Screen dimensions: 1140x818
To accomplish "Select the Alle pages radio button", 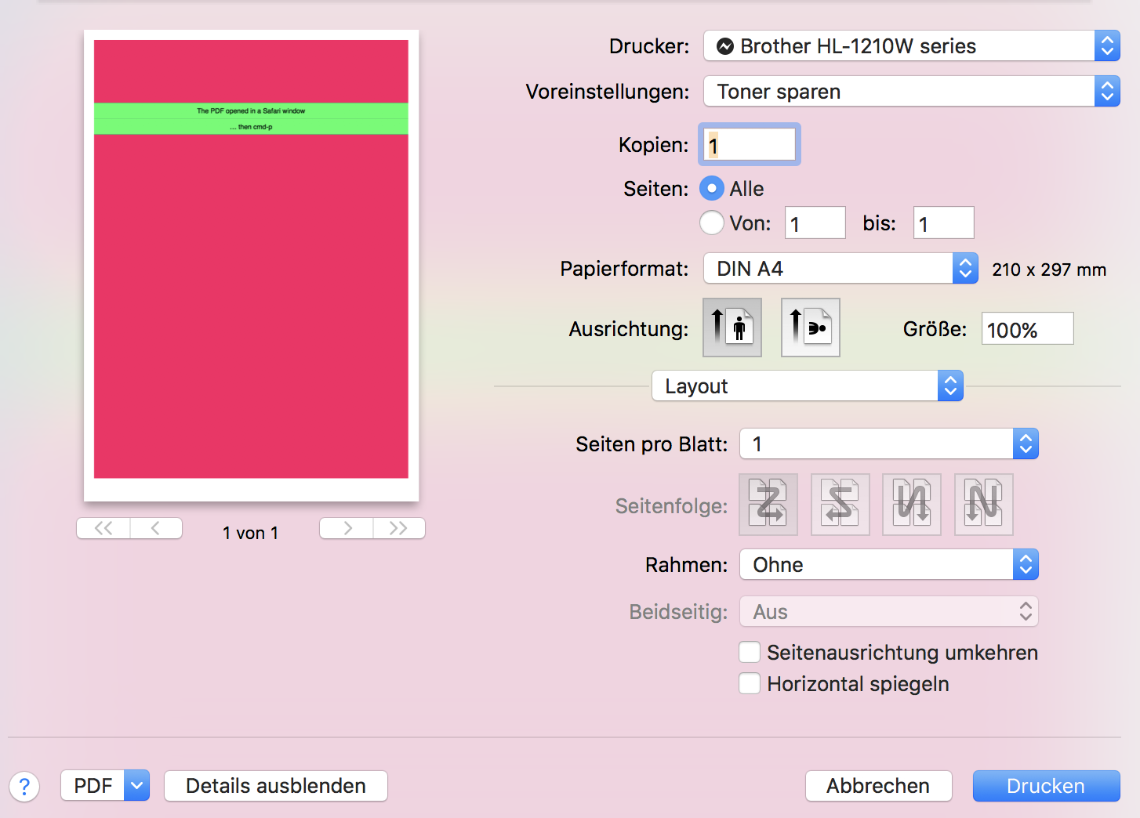I will click(711, 188).
